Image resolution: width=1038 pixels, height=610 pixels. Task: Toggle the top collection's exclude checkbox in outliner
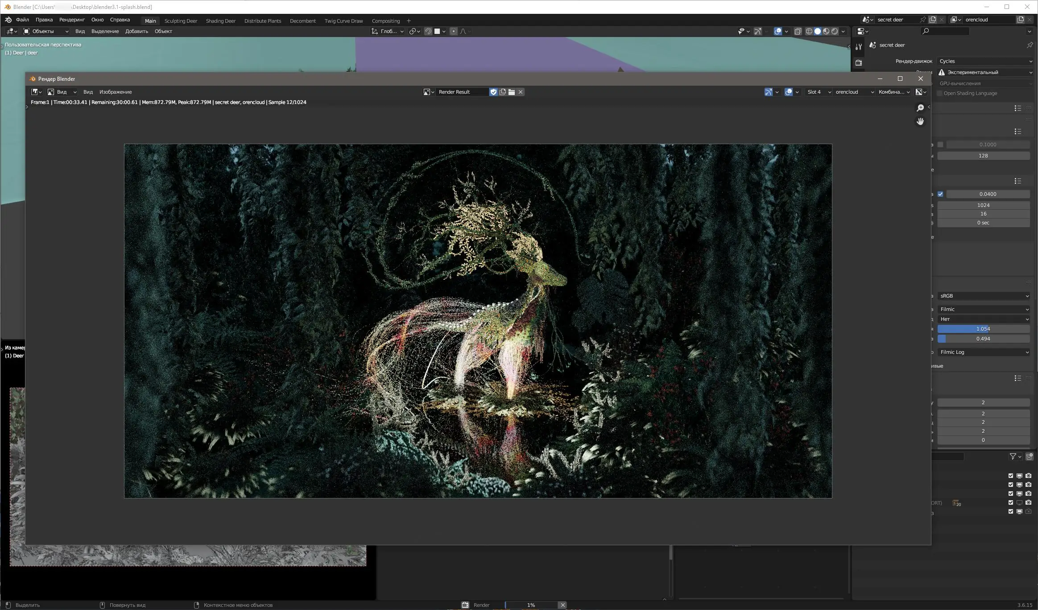pyautogui.click(x=1011, y=476)
